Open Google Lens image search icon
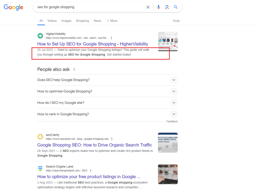Image resolution: width=257 pixels, height=193 pixels. (167, 7)
